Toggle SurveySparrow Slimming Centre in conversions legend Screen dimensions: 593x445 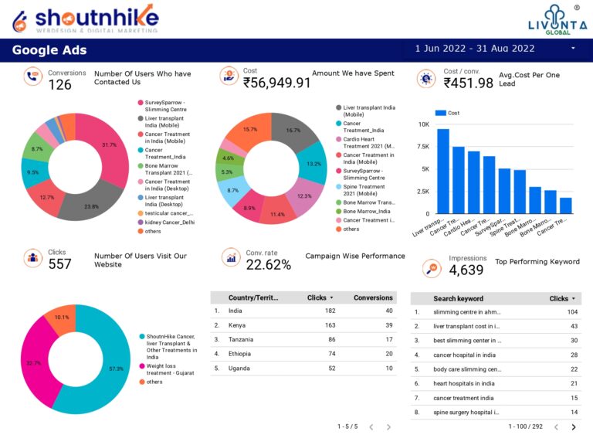165,106
